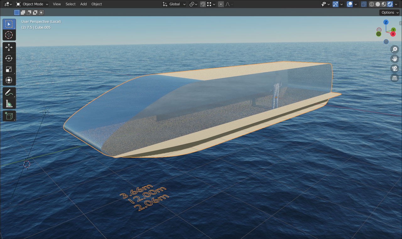
Task: Switch to wireframe shading
Action: [372, 4]
